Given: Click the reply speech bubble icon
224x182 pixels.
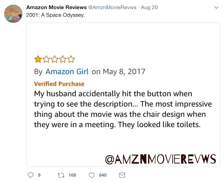Looking at the screenshot, I should [x=30, y=175].
